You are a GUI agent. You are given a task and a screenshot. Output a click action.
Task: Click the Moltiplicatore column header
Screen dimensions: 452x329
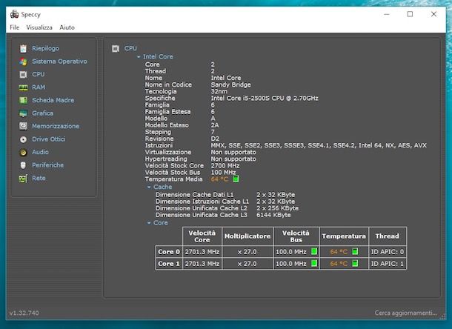(x=247, y=236)
